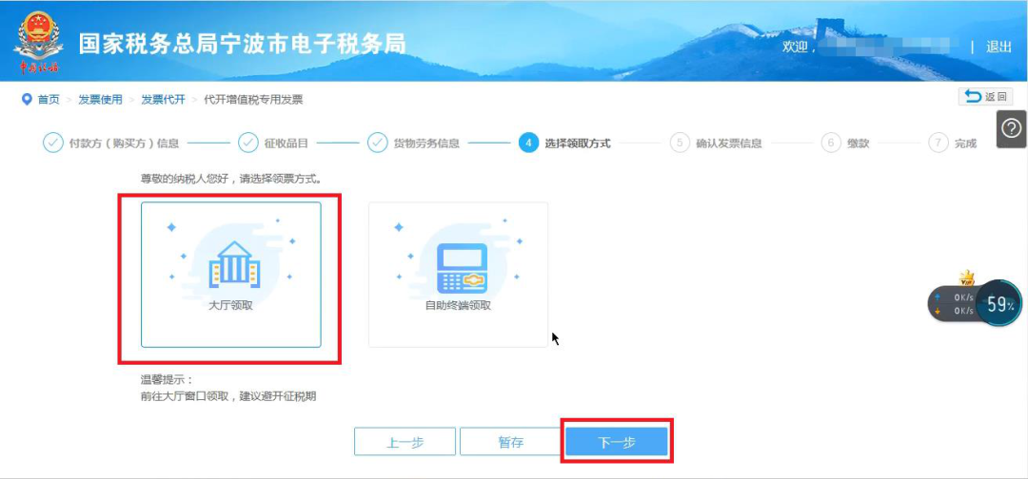Click the tax hall building icon
The image size is (1028, 479).
click(234, 264)
